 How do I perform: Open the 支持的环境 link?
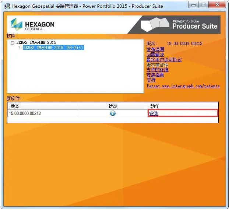[158, 70]
